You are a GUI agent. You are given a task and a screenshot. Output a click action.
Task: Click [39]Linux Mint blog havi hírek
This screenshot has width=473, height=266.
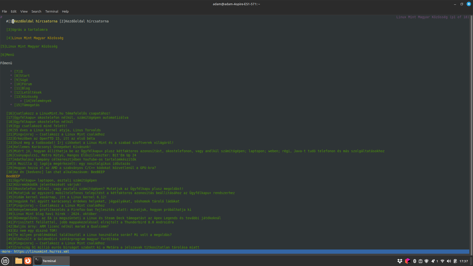pos(51,214)
